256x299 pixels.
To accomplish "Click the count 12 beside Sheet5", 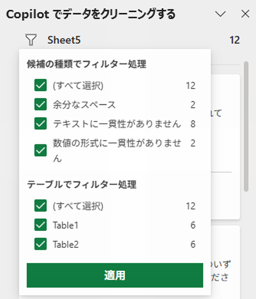I will 235,40.
